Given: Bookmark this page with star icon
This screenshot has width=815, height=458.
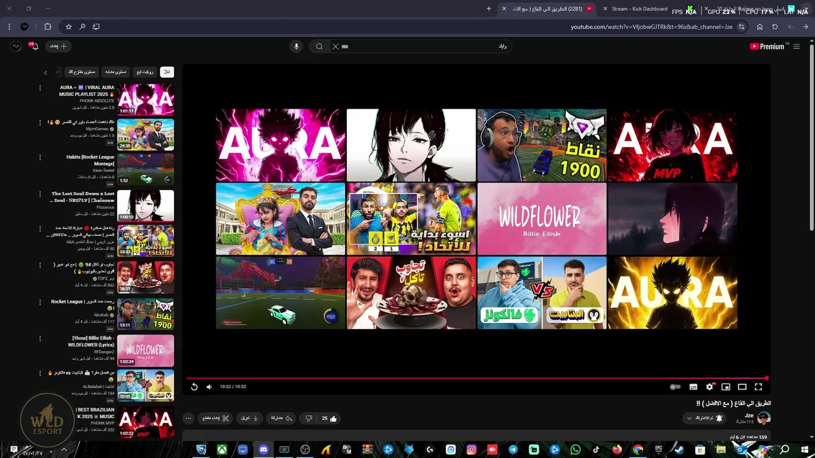Looking at the screenshot, I should [69, 27].
